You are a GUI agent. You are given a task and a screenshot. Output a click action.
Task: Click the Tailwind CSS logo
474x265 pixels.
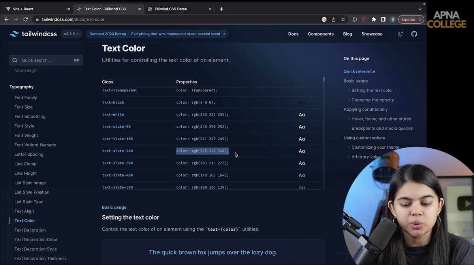coord(33,34)
